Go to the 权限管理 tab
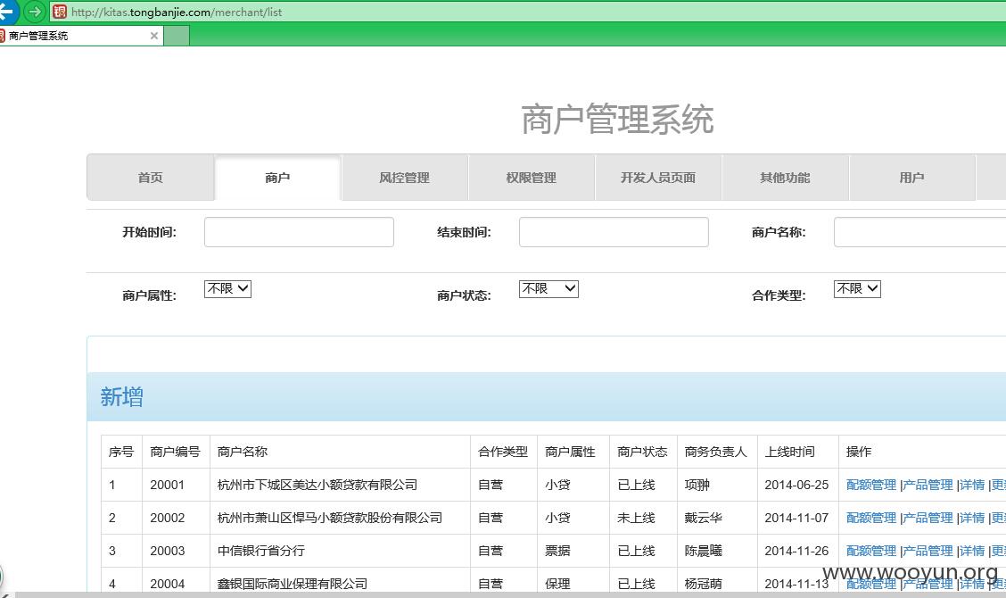The height and width of the screenshot is (598, 1006). click(532, 178)
